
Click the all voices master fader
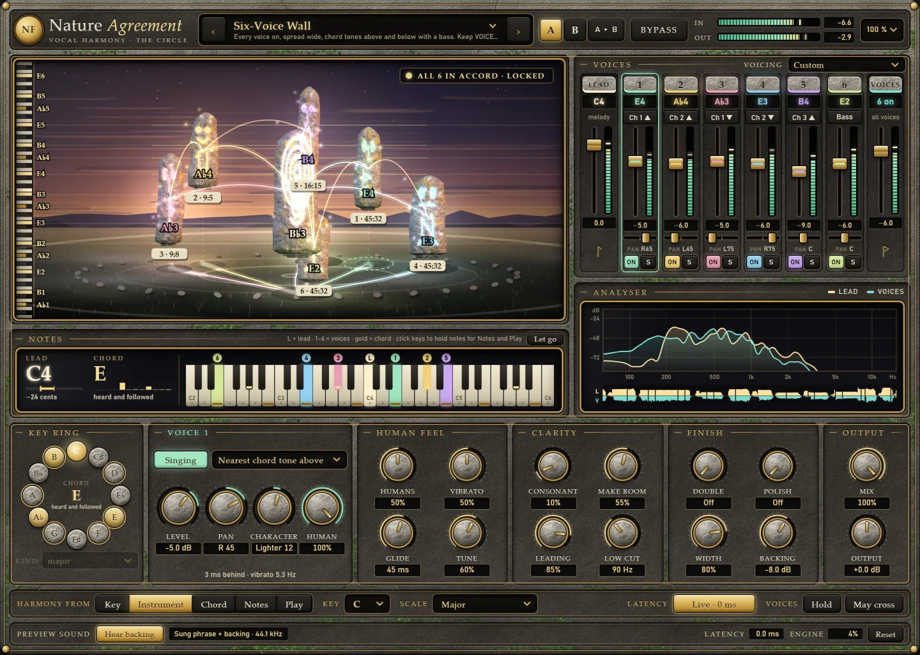[x=880, y=151]
